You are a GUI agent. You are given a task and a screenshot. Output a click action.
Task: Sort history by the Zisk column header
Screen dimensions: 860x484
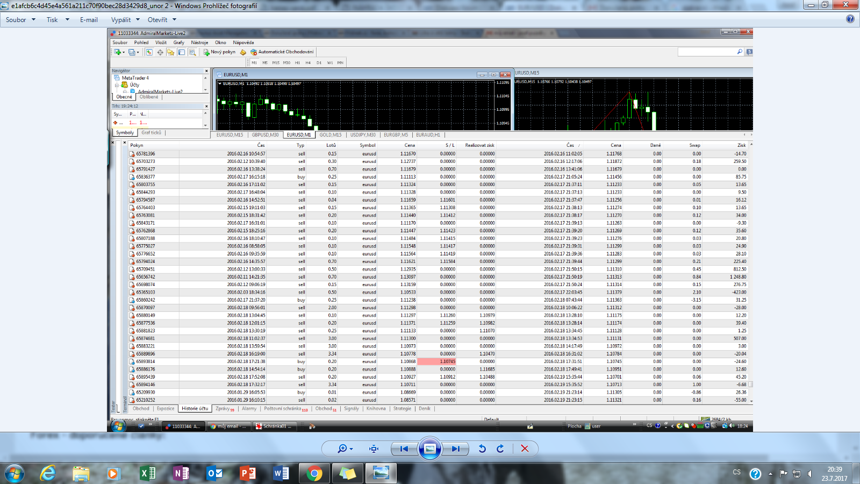[x=741, y=145]
